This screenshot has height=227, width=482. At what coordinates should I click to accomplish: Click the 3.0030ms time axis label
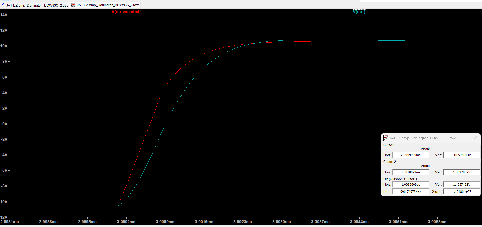(x=281, y=222)
